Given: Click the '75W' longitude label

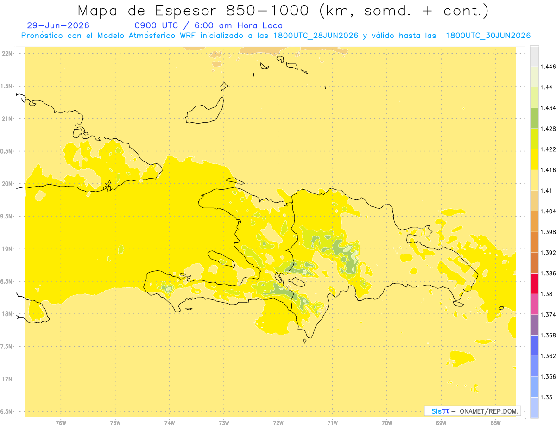Looking at the screenshot, I should click(x=115, y=423).
